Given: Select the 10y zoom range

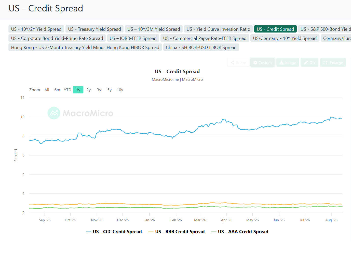Looking at the screenshot, I should click(x=120, y=90).
